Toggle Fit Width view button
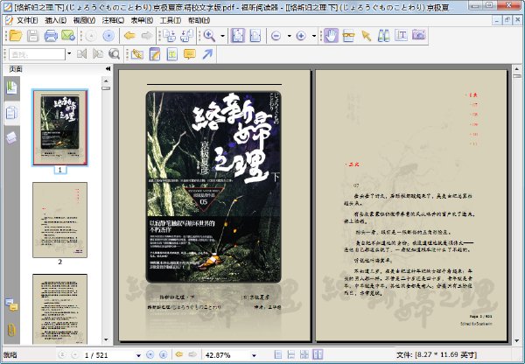This screenshot has width=525, height=364. click(255, 36)
